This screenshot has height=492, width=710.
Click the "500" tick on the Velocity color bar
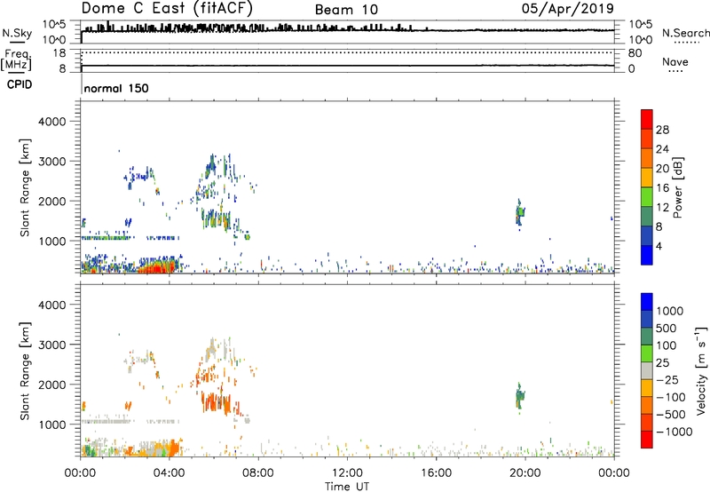tap(667, 329)
